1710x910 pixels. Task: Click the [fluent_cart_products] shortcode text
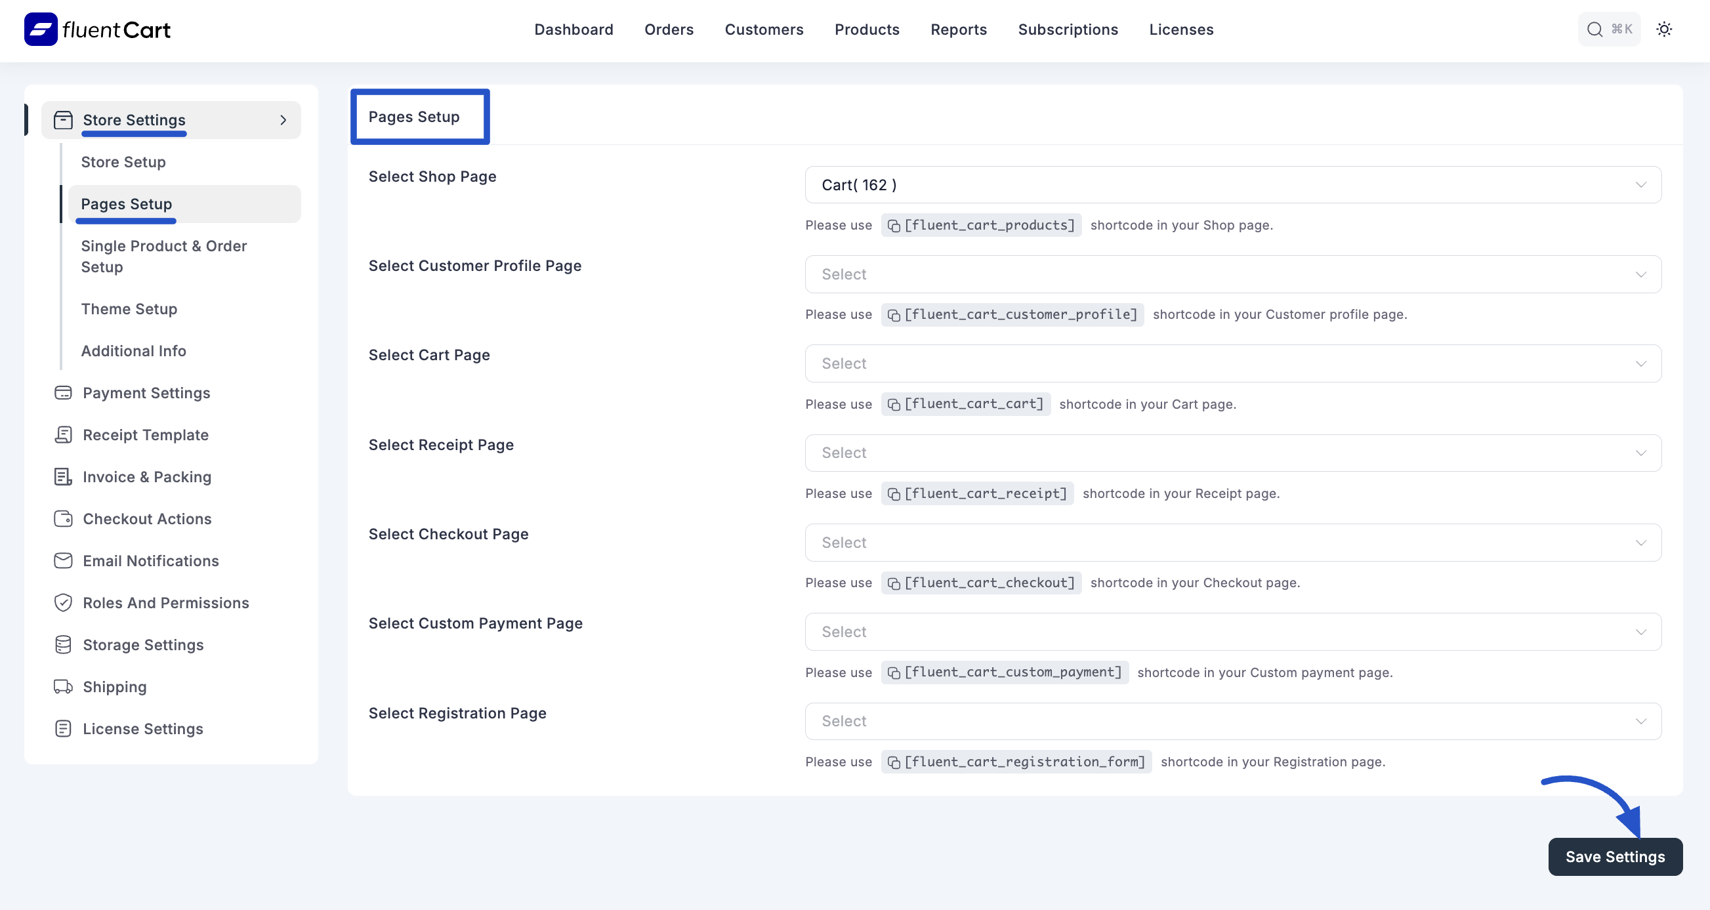point(989,225)
